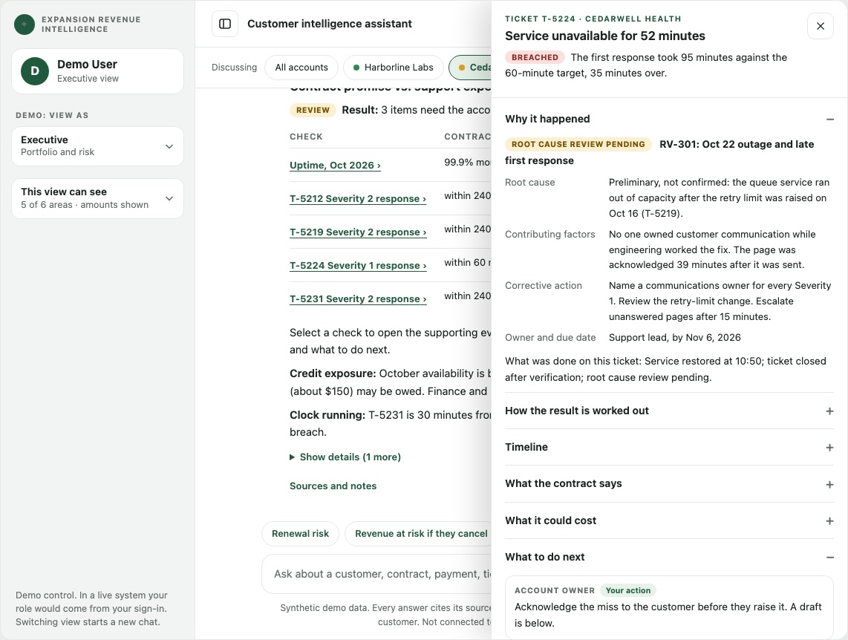Expand the Timeline section
Image resolution: width=848 pixels, height=640 pixels.
coord(669,447)
